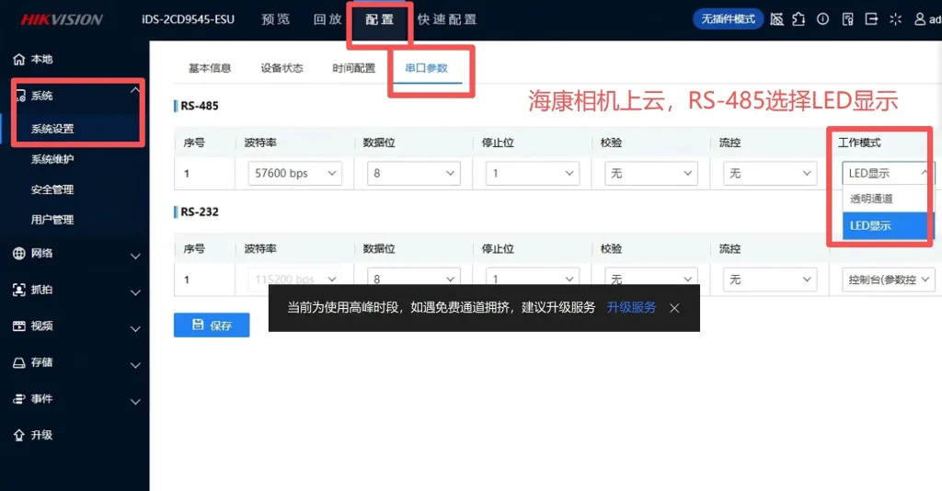942x491 pixels.
Task: Open 系统设置 in sidebar
Action: click(52, 129)
